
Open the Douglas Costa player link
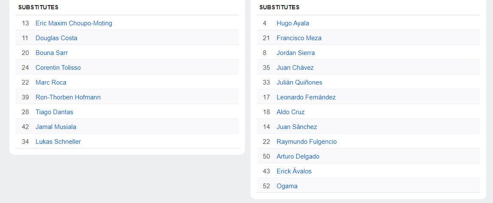[x=56, y=38]
